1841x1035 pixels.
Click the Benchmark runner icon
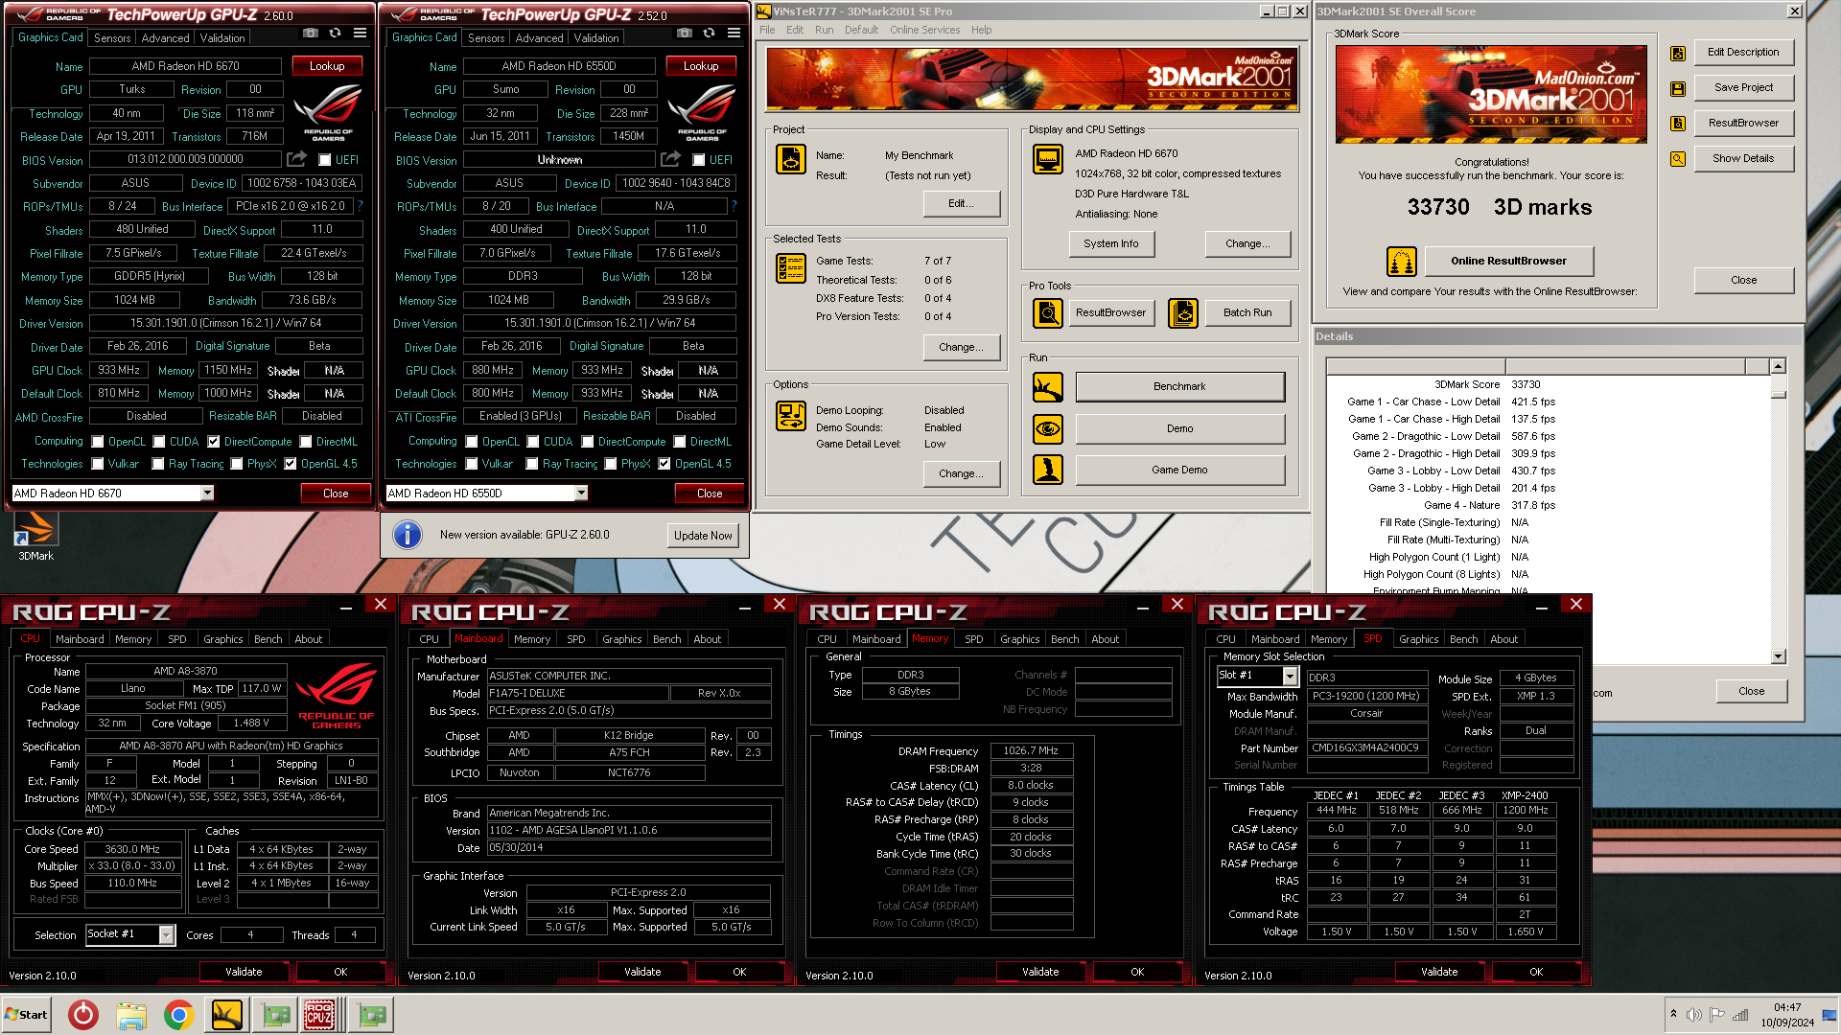click(x=1048, y=387)
